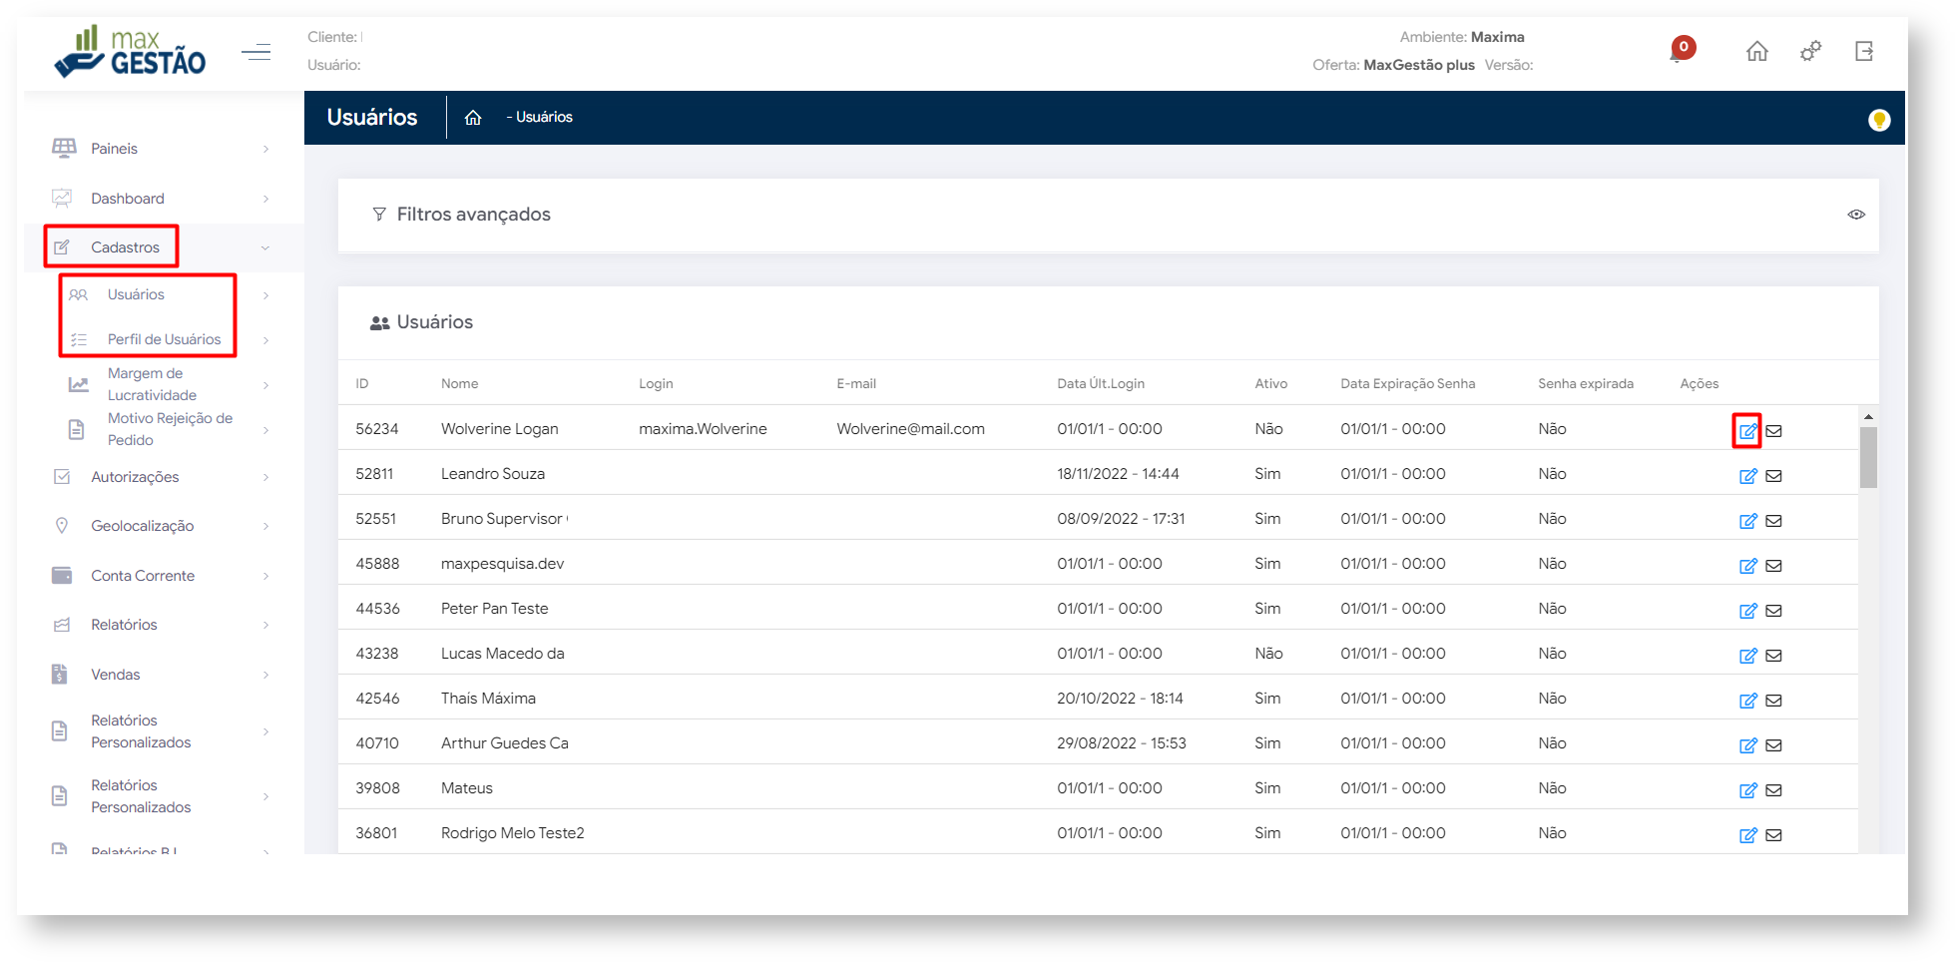Open settings gears icon
1956x963 pixels.
click(x=1810, y=51)
